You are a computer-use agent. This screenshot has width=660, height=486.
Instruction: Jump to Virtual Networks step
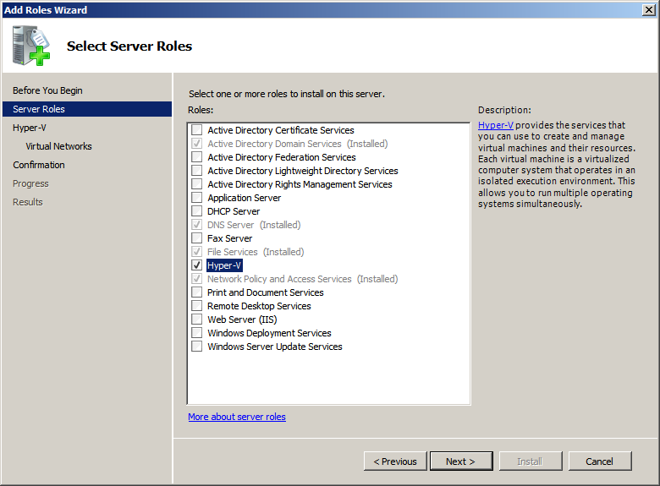tap(58, 146)
